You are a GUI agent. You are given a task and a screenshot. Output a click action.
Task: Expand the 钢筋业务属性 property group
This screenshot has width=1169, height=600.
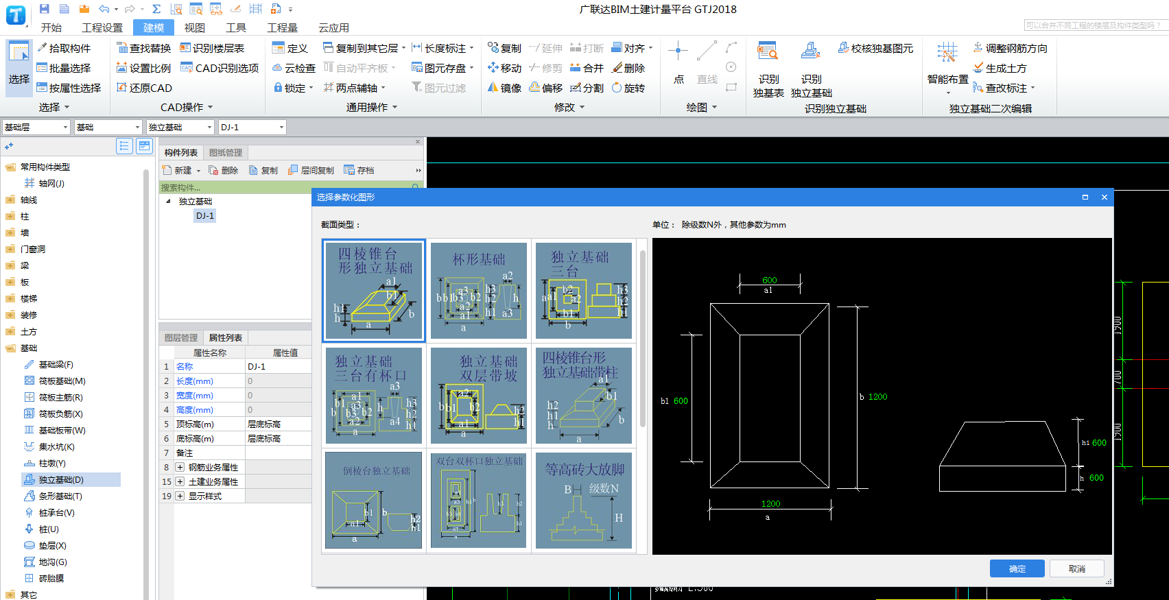180,467
